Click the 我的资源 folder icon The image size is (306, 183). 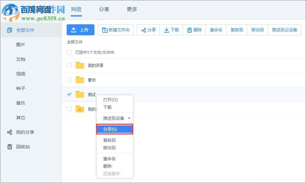(x=80, y=65)
